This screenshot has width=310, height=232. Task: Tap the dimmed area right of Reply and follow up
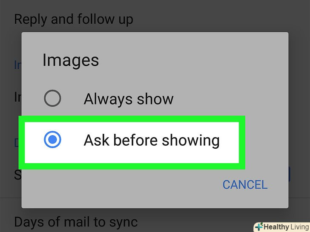coord(218,20)
